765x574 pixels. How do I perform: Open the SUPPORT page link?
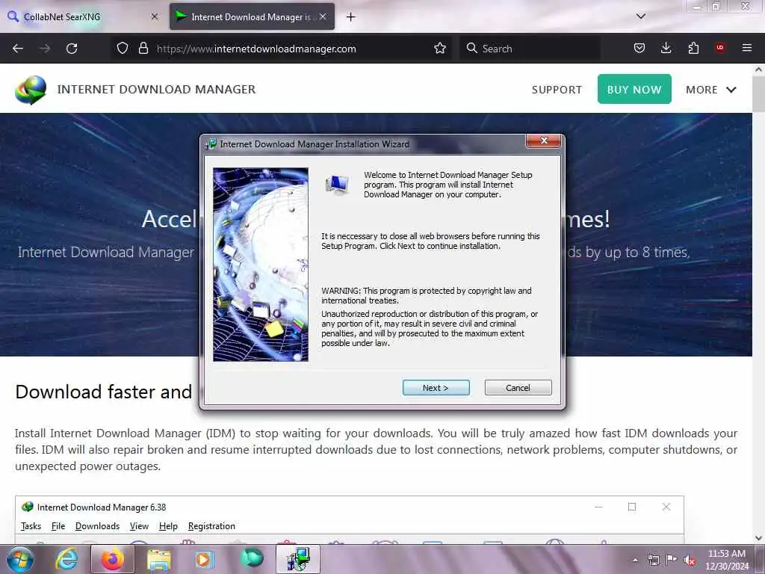point(557,90)
